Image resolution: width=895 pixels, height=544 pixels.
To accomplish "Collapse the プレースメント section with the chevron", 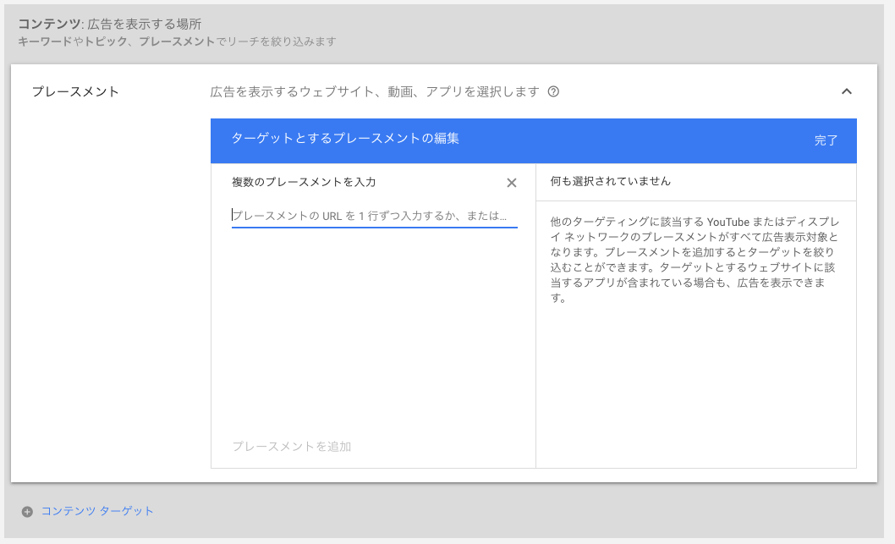I will [x=847, y=92].
